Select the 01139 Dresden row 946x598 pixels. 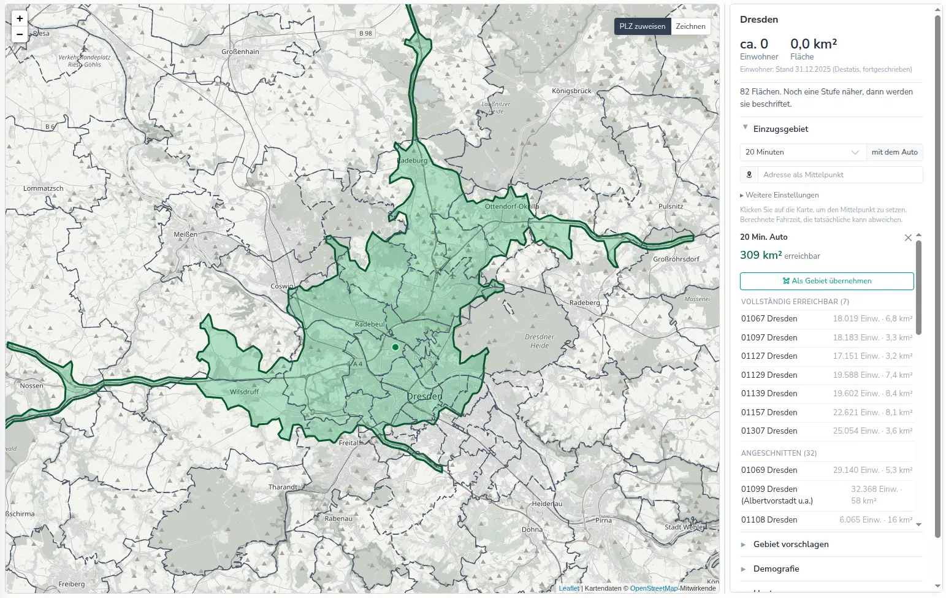click(x=827, y=394)
